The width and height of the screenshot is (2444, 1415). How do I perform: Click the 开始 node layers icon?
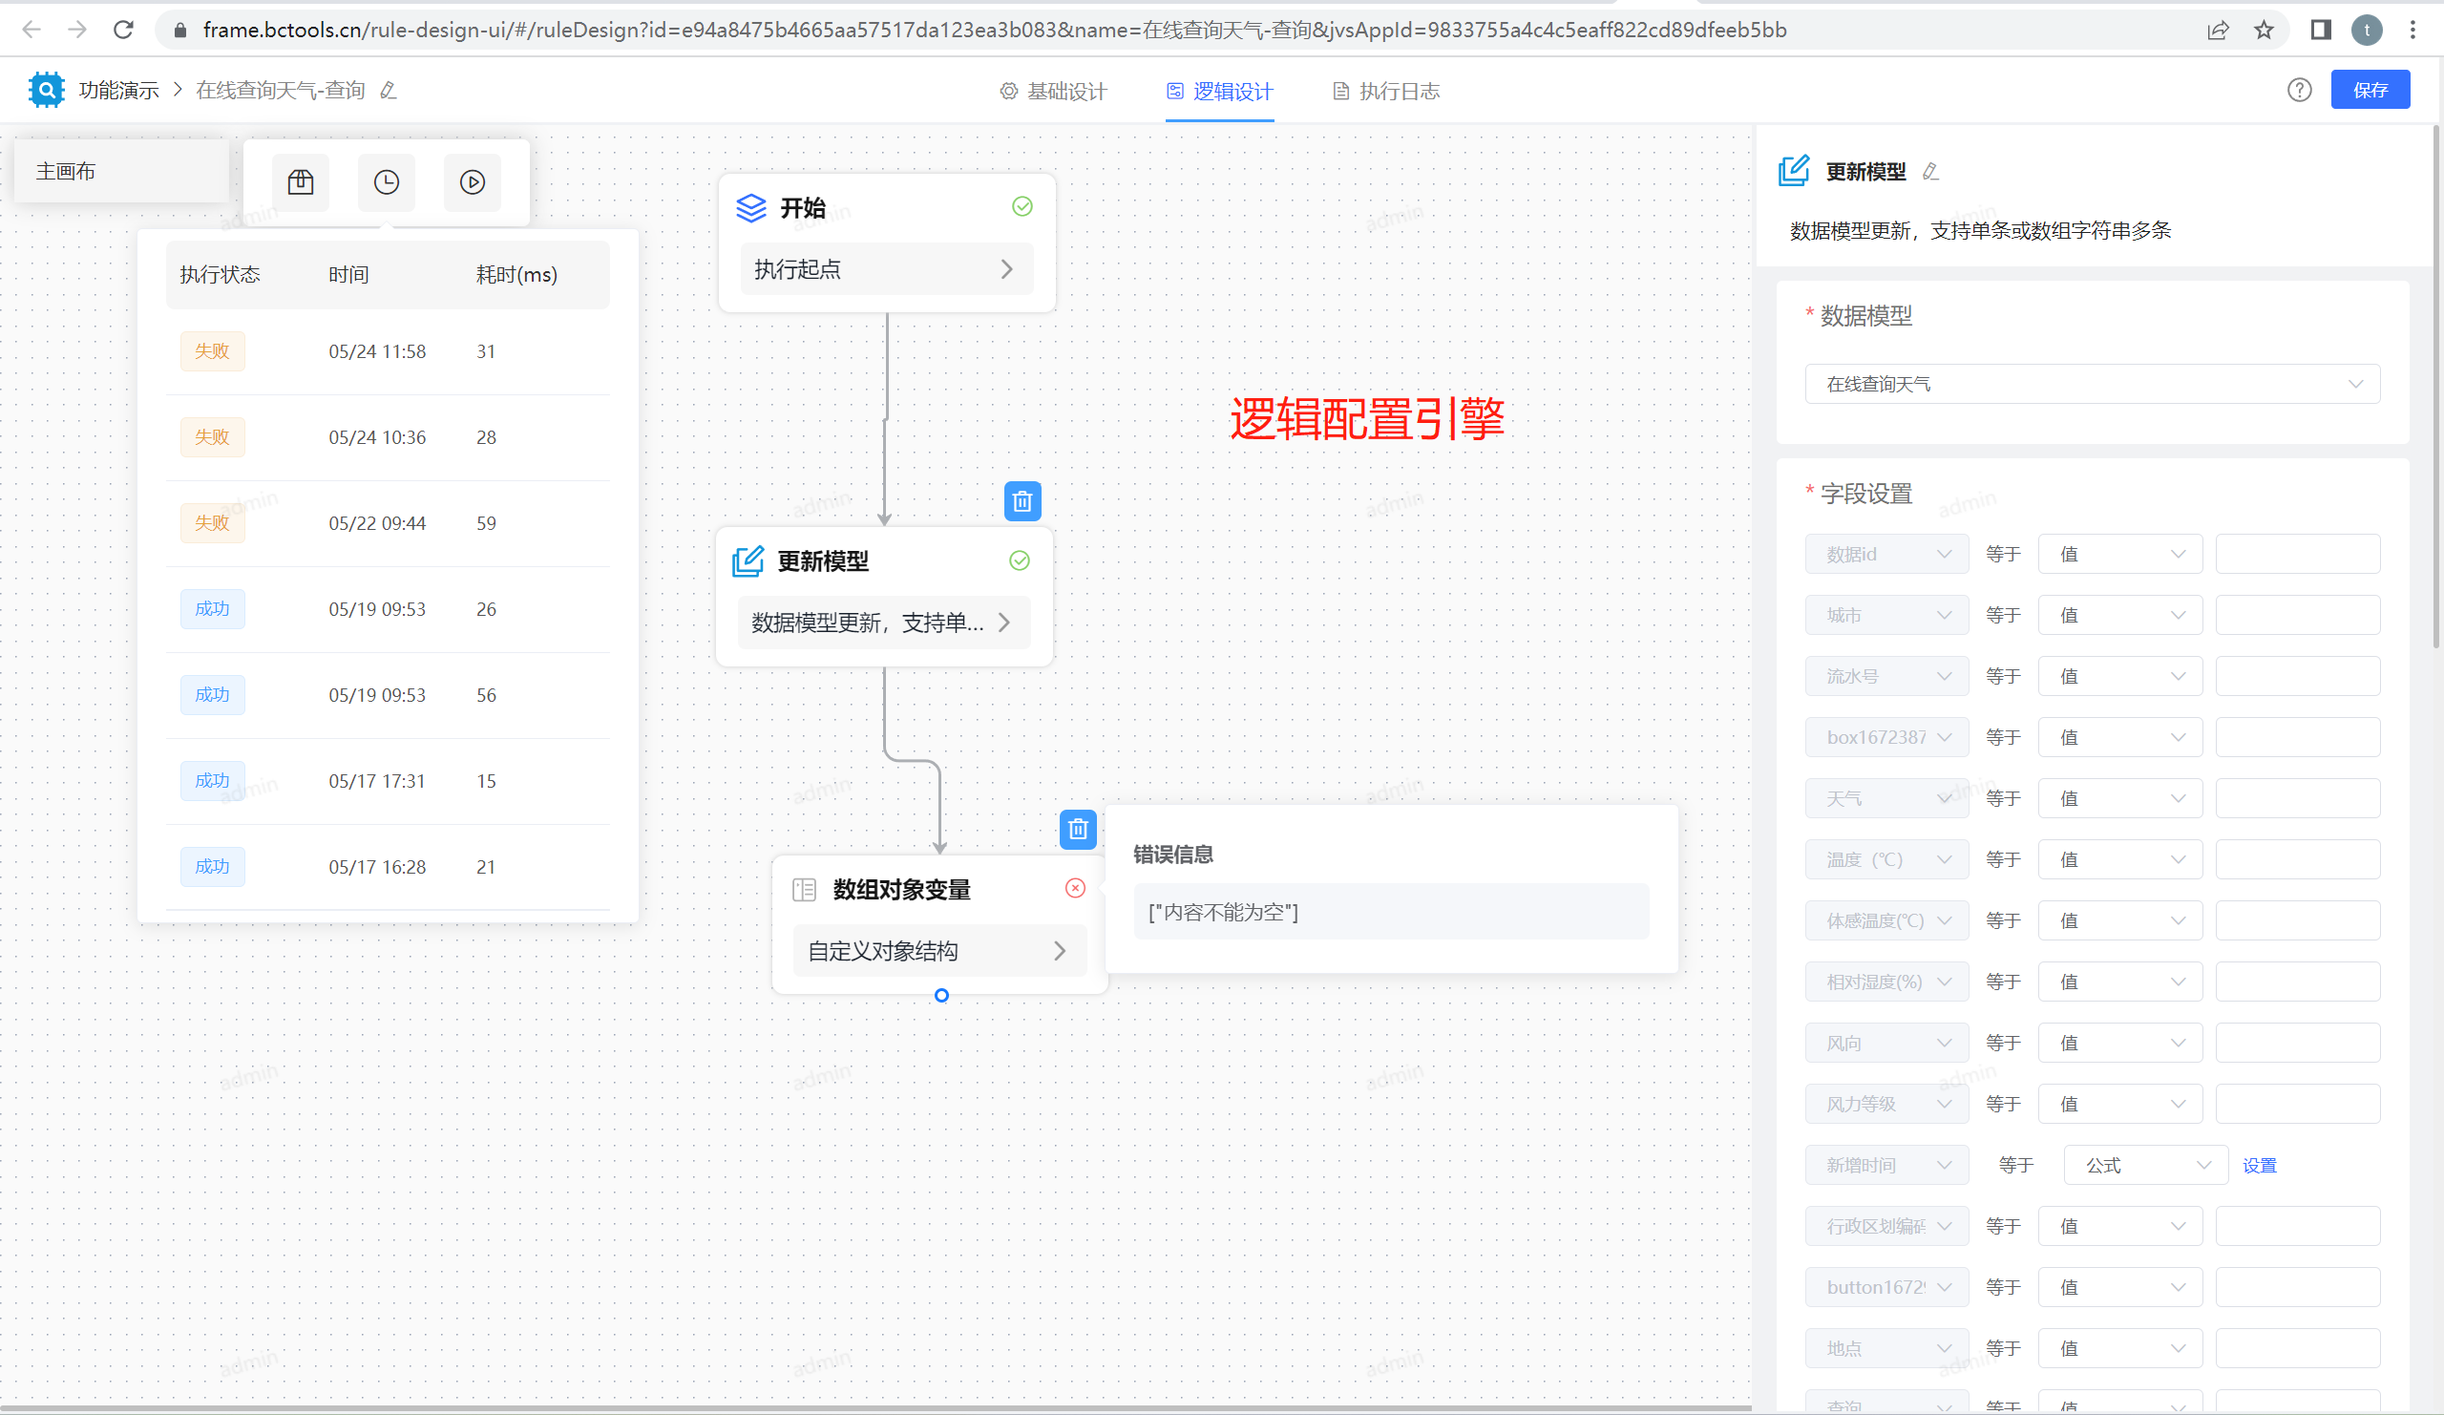pyautogui.click(x=750, y=206)
